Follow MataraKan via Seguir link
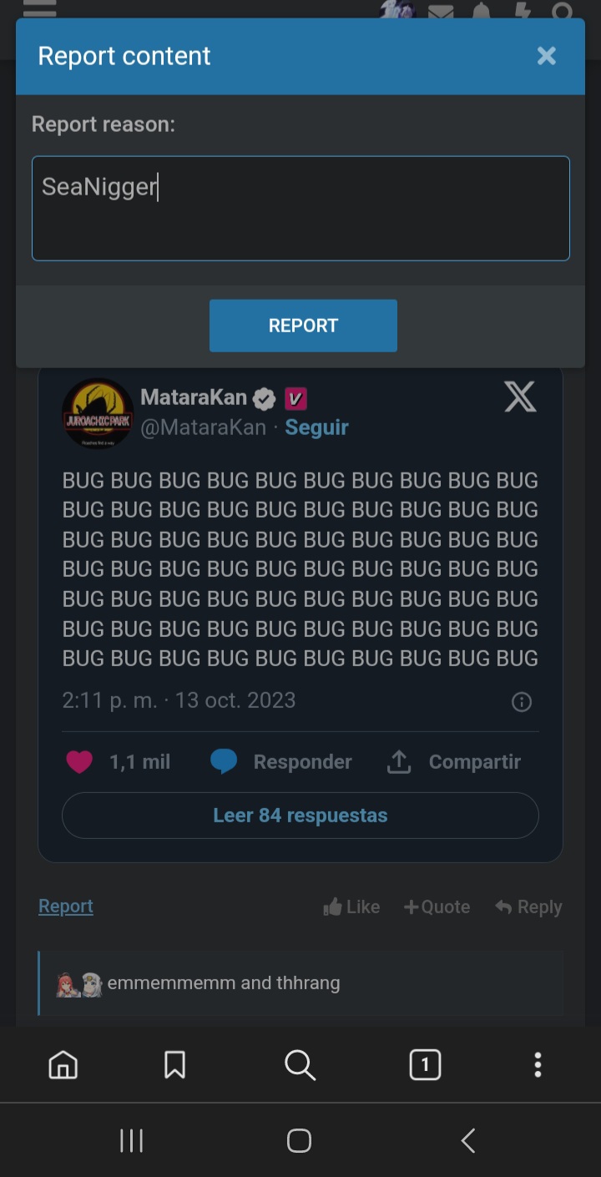This screenshot has width=601, height=1177. point(316,427)
